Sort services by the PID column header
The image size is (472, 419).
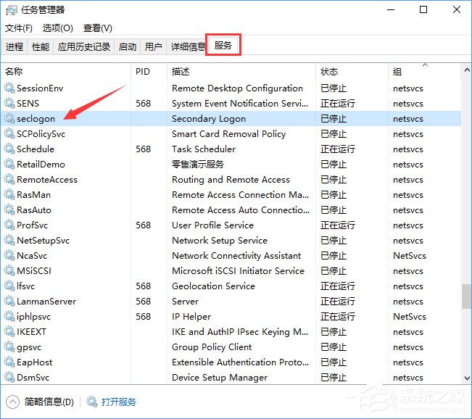coord(149,72)
